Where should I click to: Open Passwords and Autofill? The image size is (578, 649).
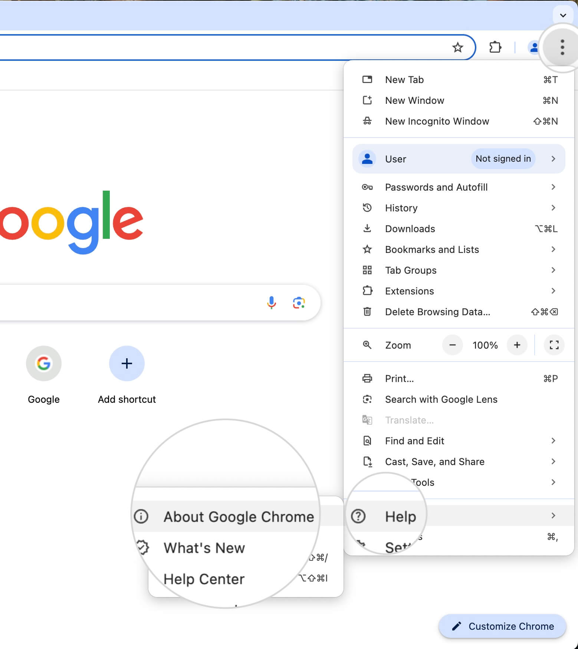coord(459,187)
